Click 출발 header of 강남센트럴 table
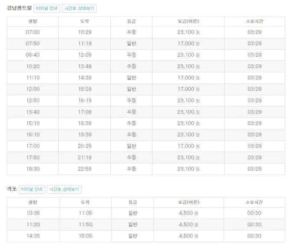This screenshot has width=290, height=249. click(x=33, y=21)
